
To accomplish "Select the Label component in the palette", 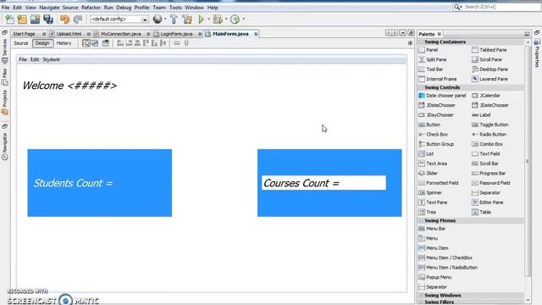I will tap(481, 115).
